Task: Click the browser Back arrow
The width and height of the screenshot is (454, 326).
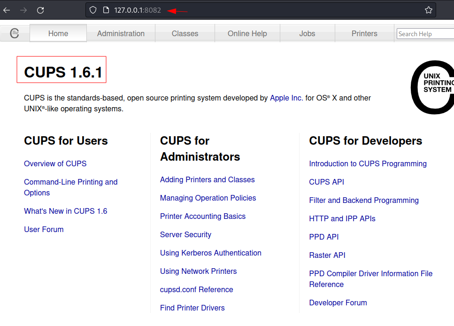Action: tap(7, 10)
